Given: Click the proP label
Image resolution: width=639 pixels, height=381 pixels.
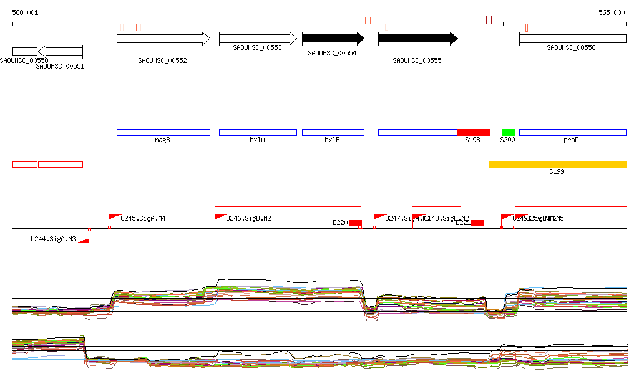Looking at the screenshot, I should 571,140.
